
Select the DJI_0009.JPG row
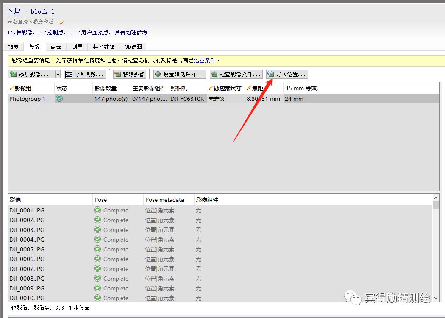220,288
